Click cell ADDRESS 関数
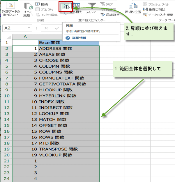 pos(68,48)
